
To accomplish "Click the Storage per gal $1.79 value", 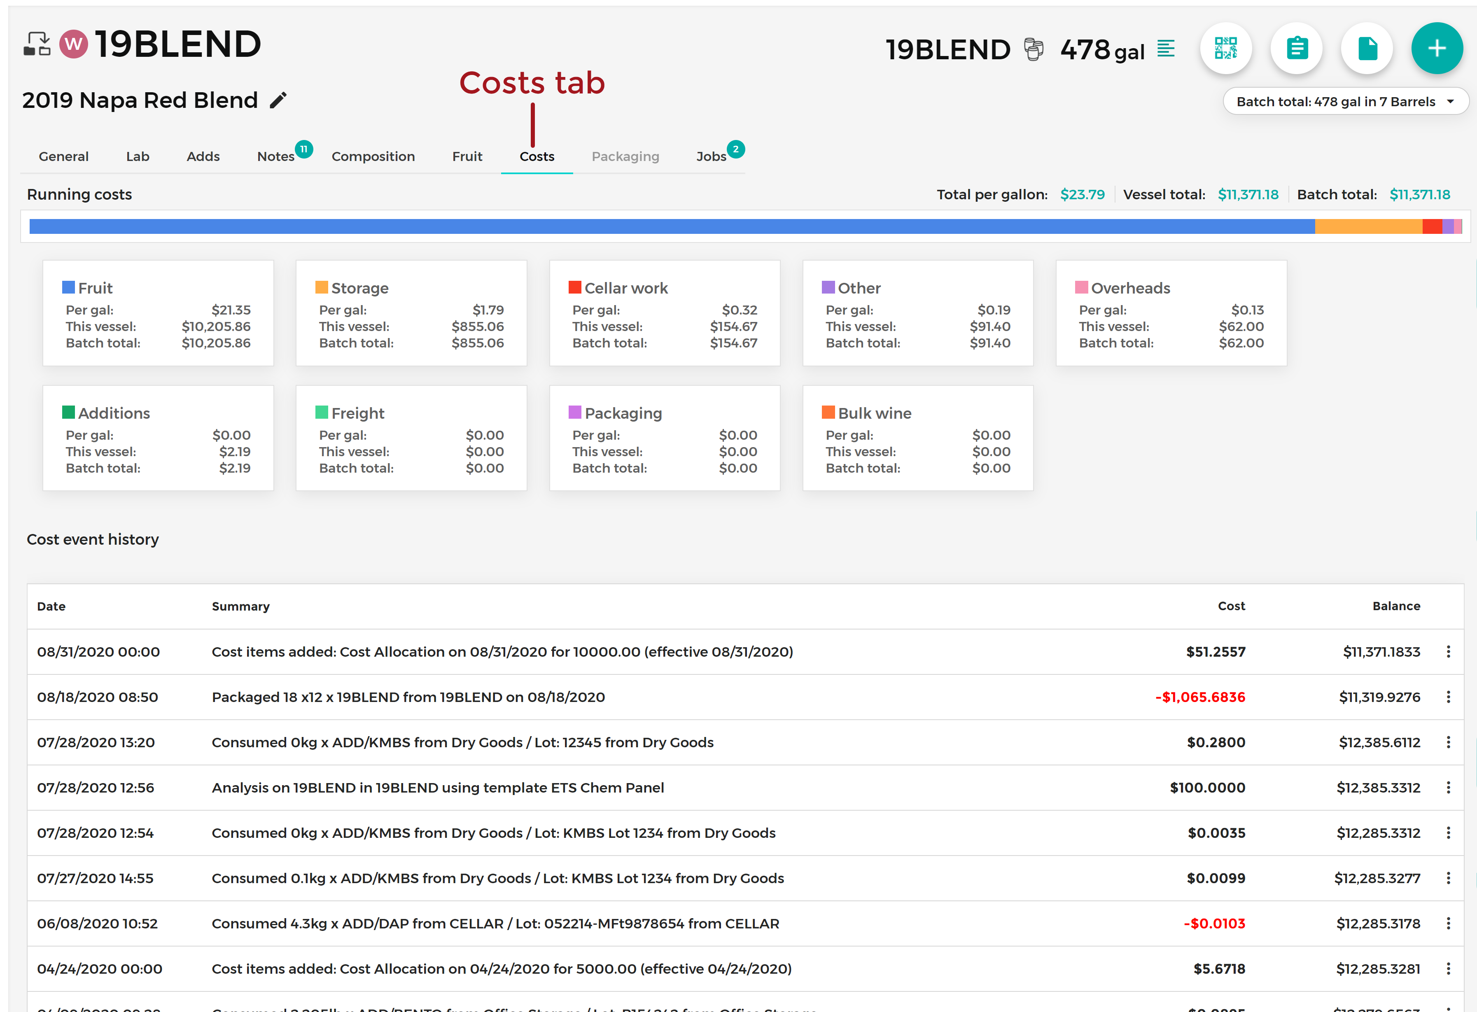I will pyautogui.click(x=488, y=310).
